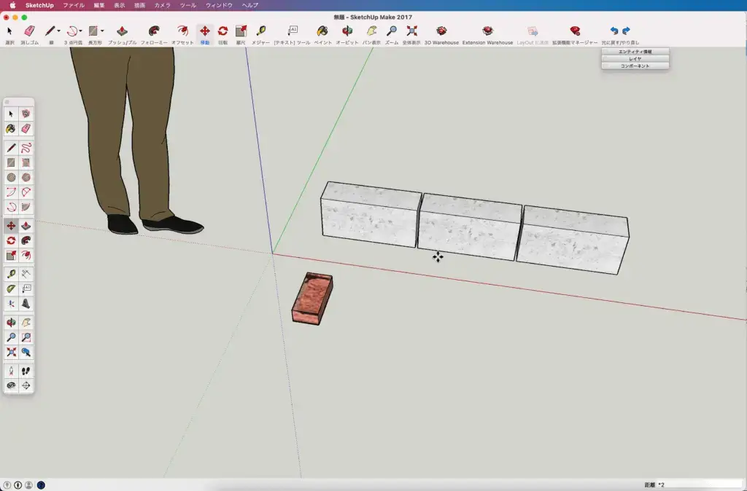Screen dimensions: 747x491
Task: Click the 距離 measurement value field
Action: click(x=700, y=485)
